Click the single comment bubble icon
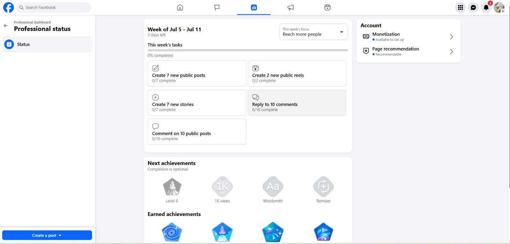The width and height of the screenshot is (510, 244). coord(156,126)
